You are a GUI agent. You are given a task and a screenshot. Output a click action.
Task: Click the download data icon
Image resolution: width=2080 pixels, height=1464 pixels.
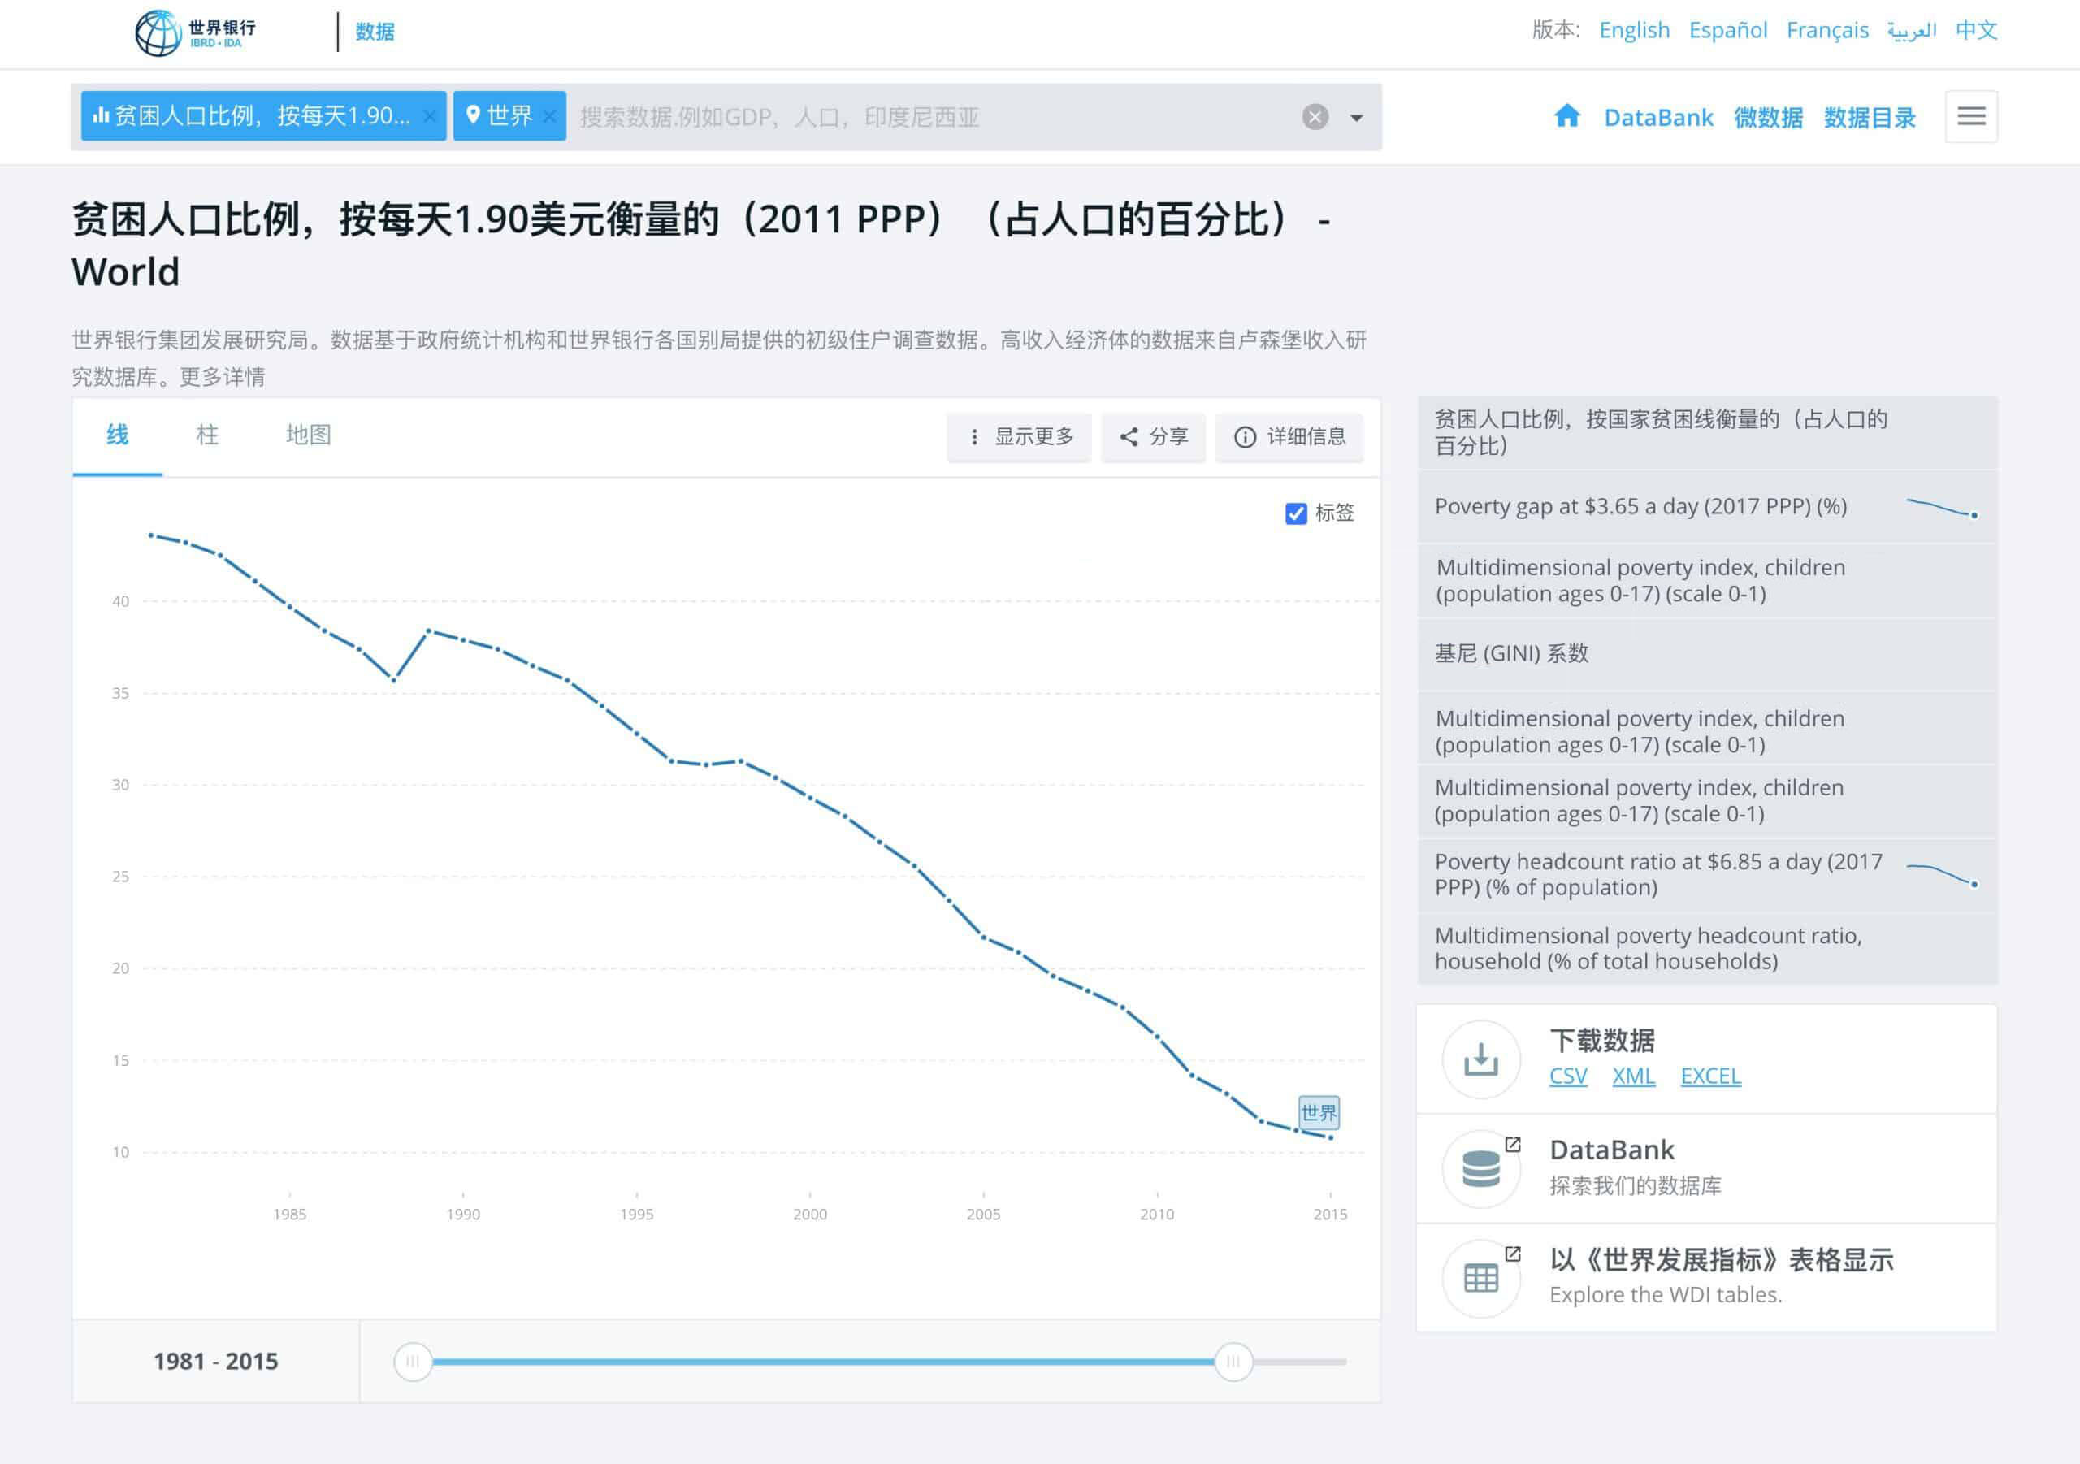click(x=1480, y=1059)
